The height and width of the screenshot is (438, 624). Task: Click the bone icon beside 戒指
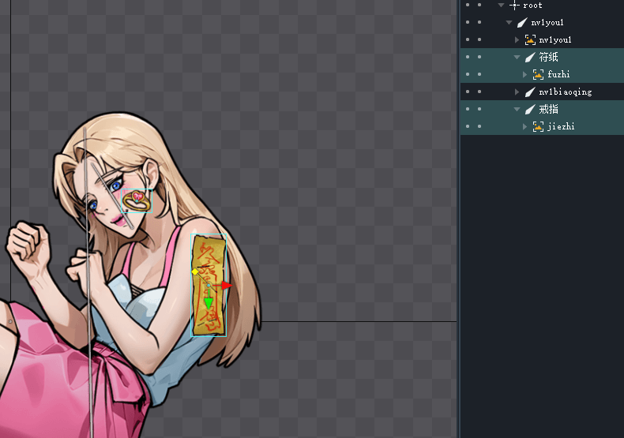pyautogui.click(x=530, y=110)
